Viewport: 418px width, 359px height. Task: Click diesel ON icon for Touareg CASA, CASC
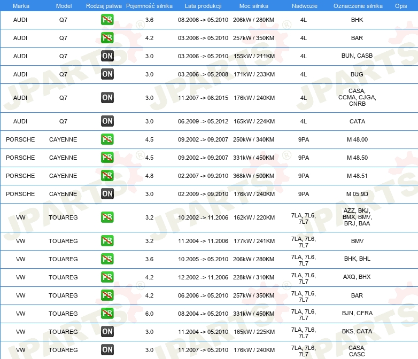click(x=107, y=349)
